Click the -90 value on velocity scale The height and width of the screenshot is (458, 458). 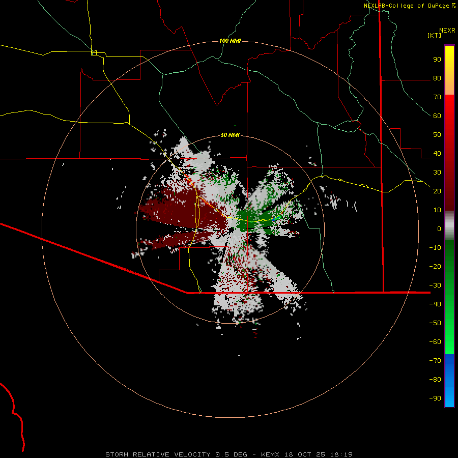tap(435, 398)
